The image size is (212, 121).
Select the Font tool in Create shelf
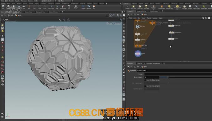click(69, 7)
